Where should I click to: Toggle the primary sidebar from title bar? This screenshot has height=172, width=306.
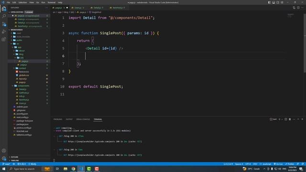point(269,2)
